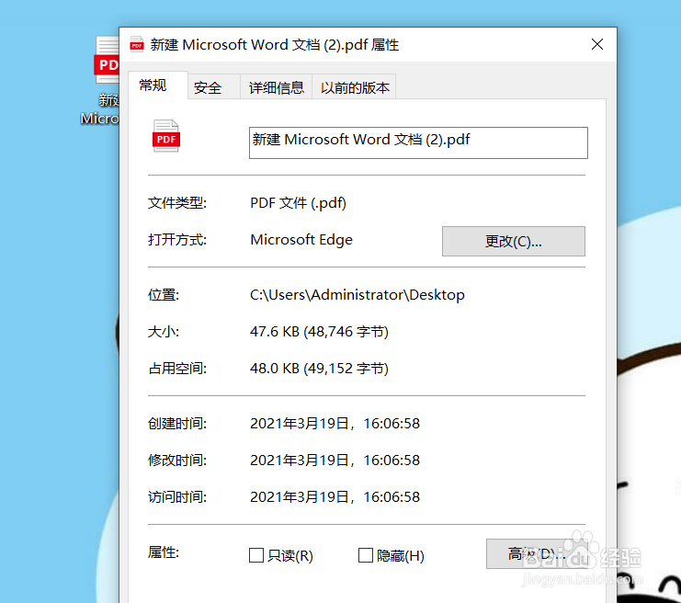Click the disk usage value 48.0 KB (49,152 字节)
Screen dimensions: 681x603
tap(319, 369)
